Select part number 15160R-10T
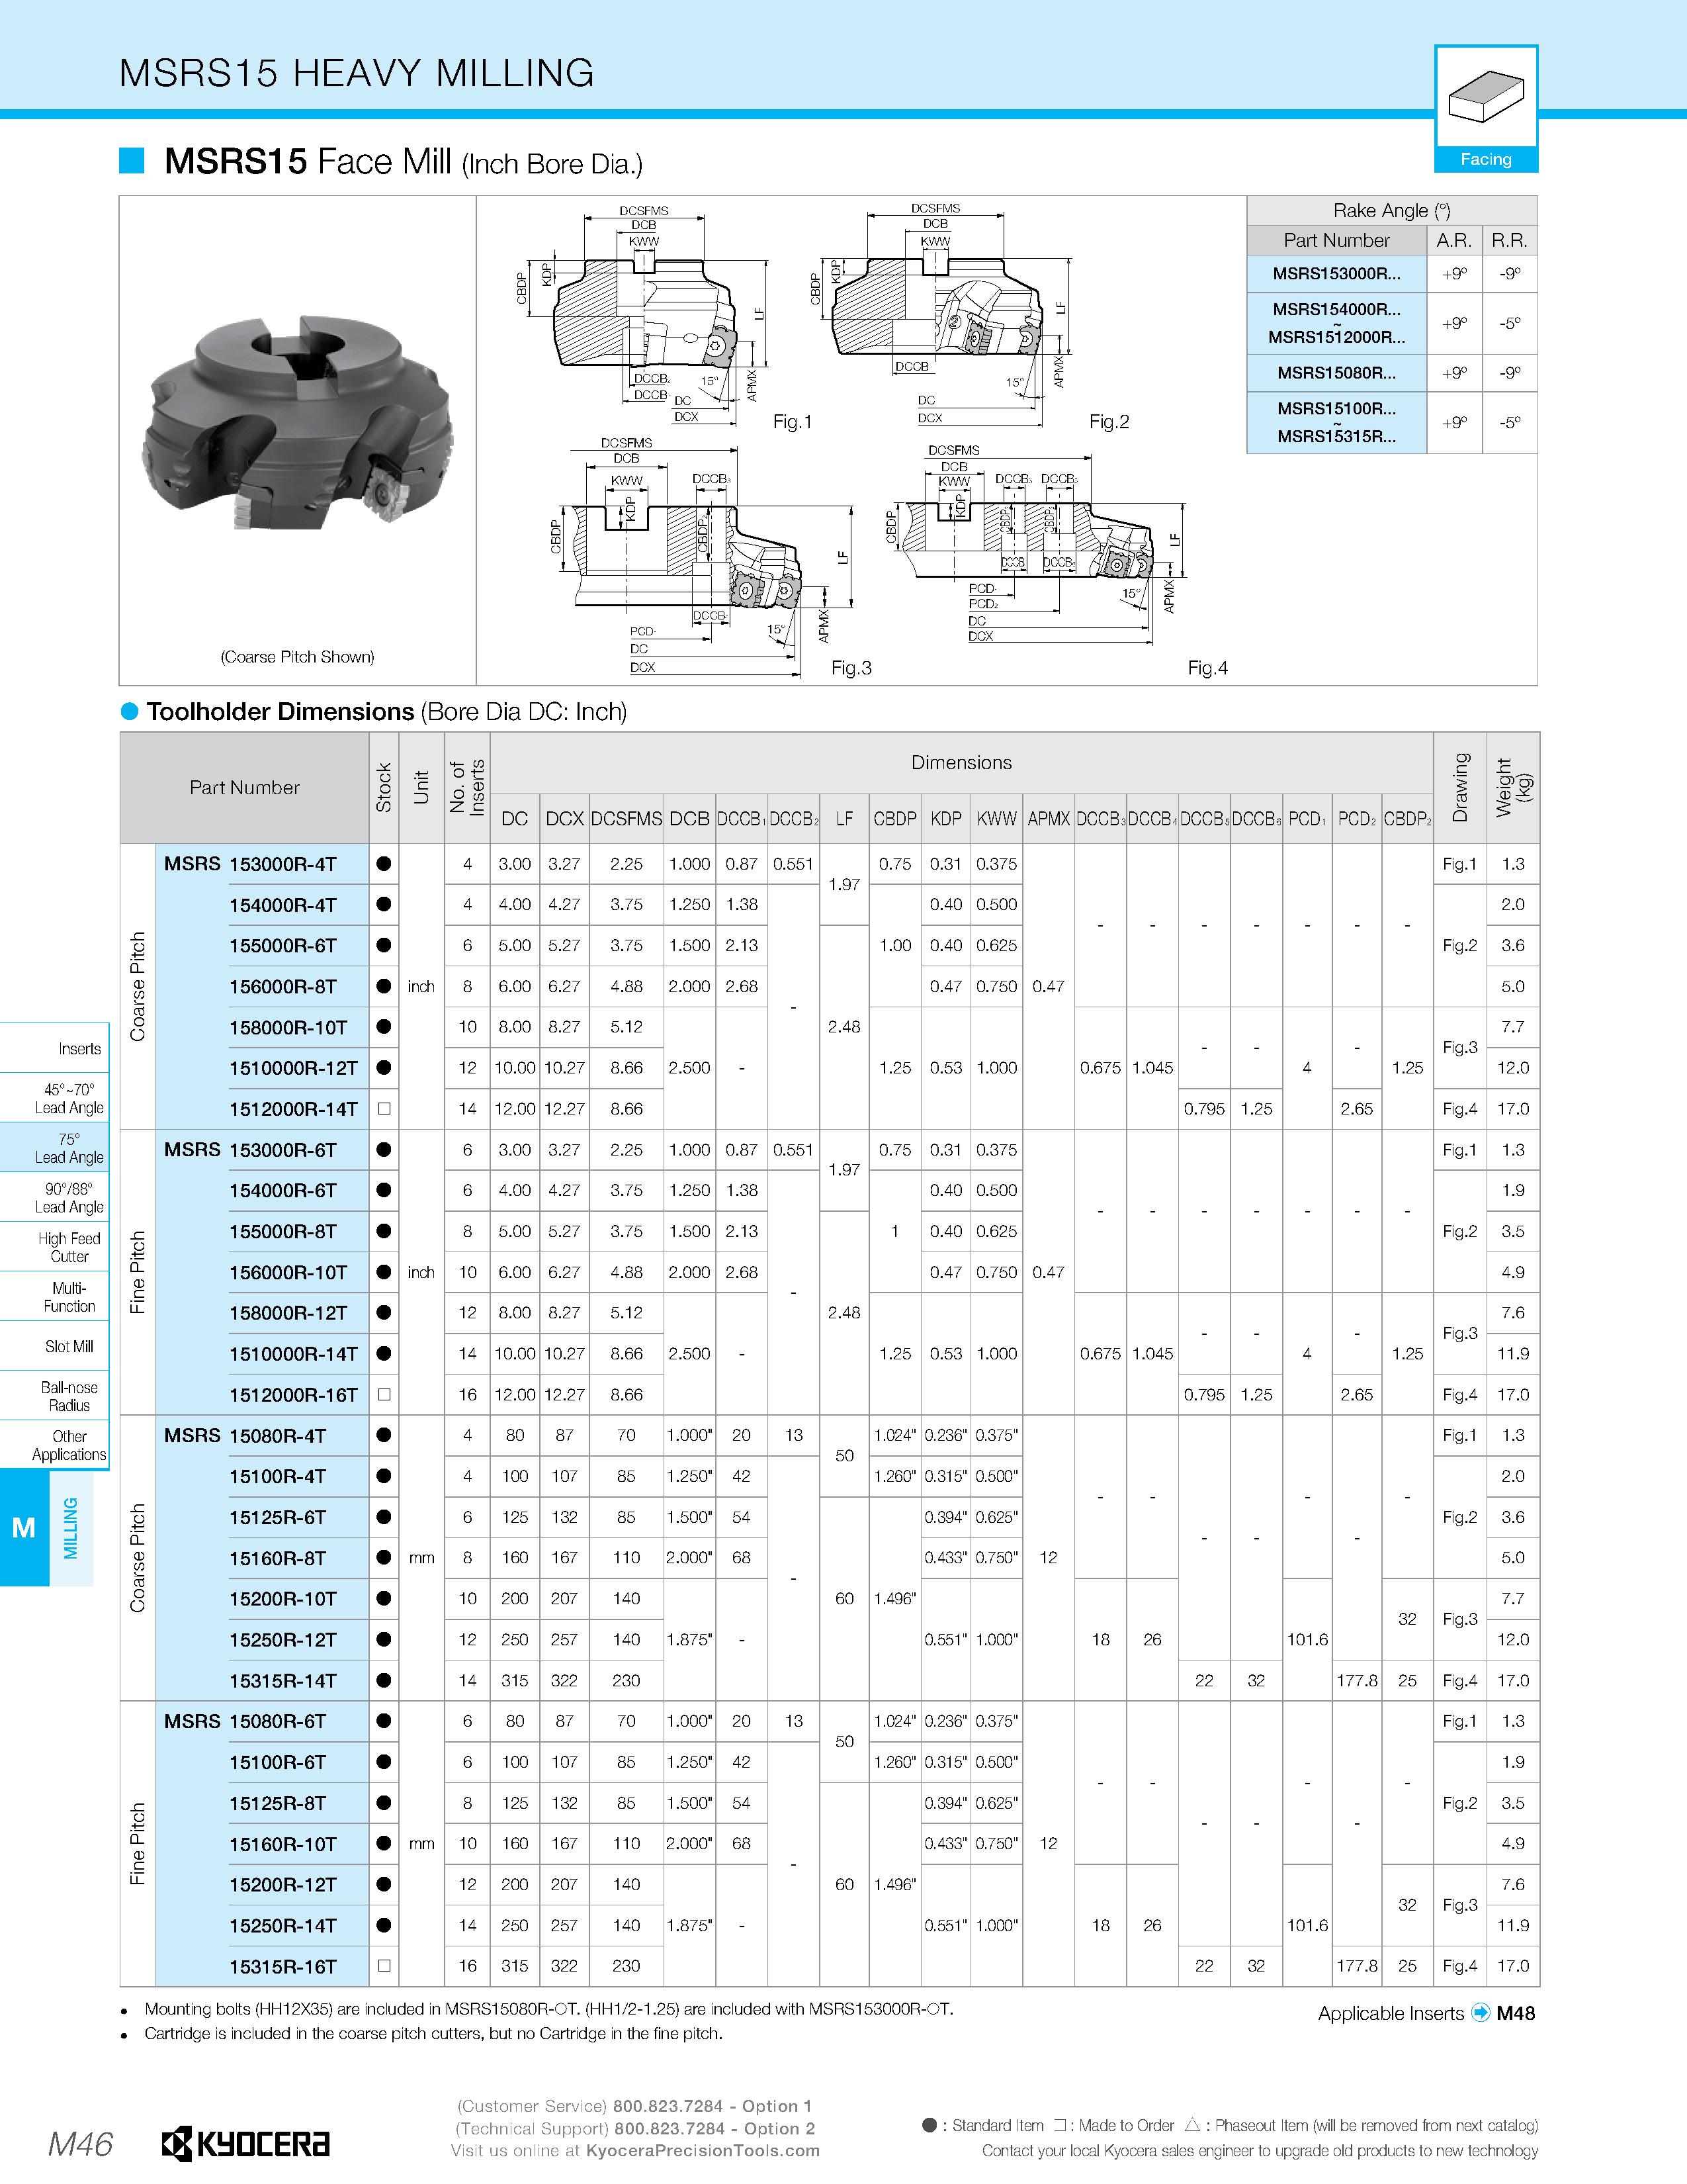The image size is (1687, 2184). coord(283,1844)
